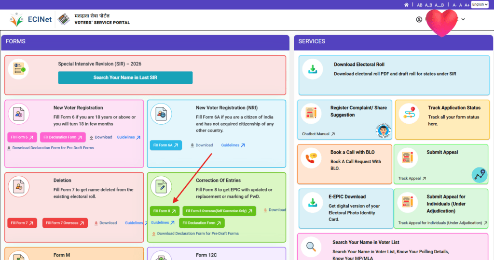This screenshot has height=260, width=494.
Task: Open the Form M card title
Action: click(62, 255)
